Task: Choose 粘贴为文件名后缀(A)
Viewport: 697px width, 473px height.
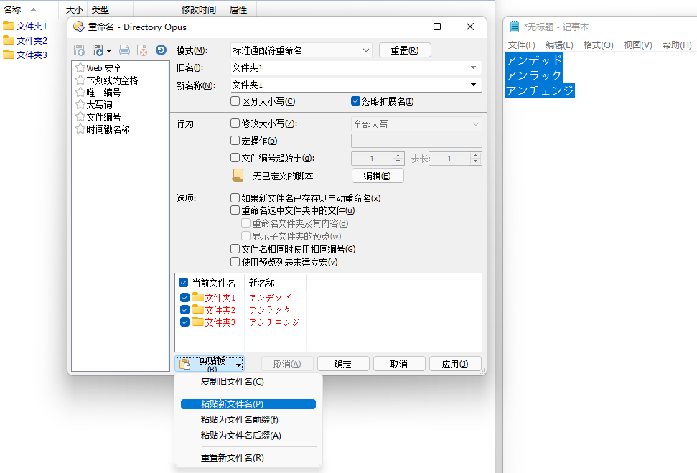Action: point(248,435)
